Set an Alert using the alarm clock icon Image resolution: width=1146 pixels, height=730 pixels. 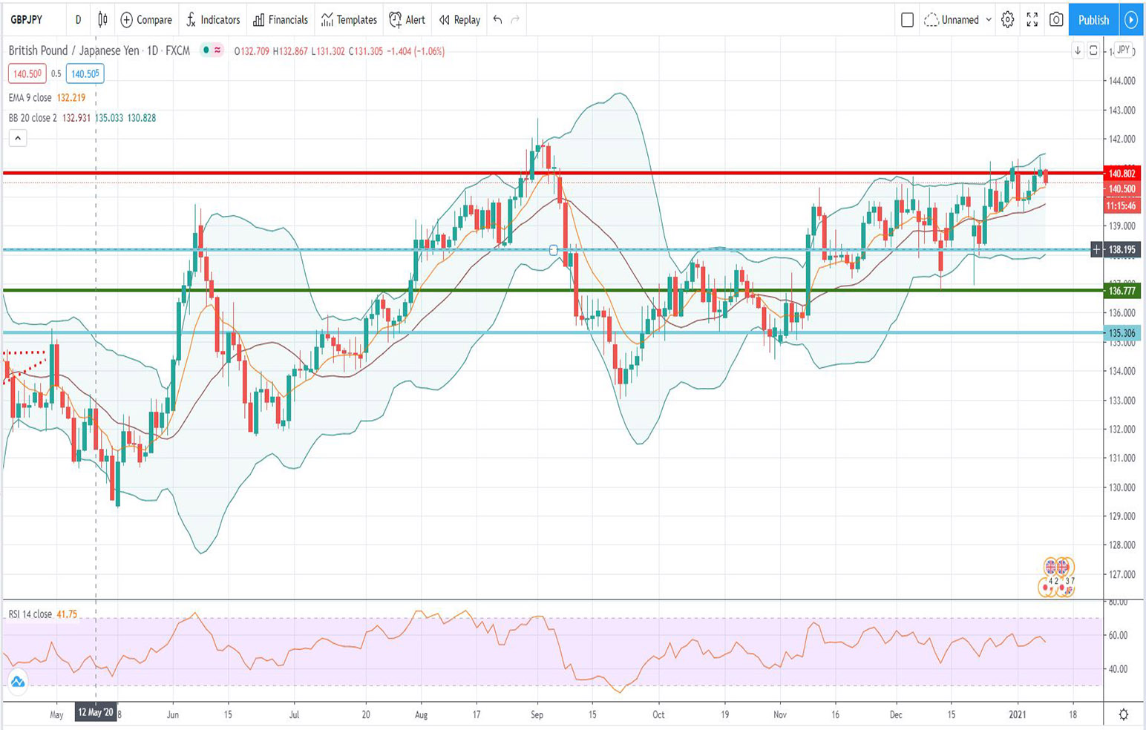click(x=396, y=20)
